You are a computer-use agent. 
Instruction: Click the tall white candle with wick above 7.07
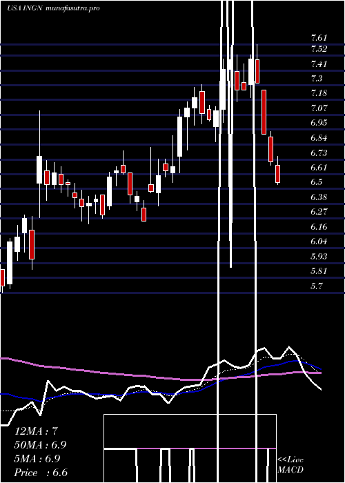[x=39, y=170]
